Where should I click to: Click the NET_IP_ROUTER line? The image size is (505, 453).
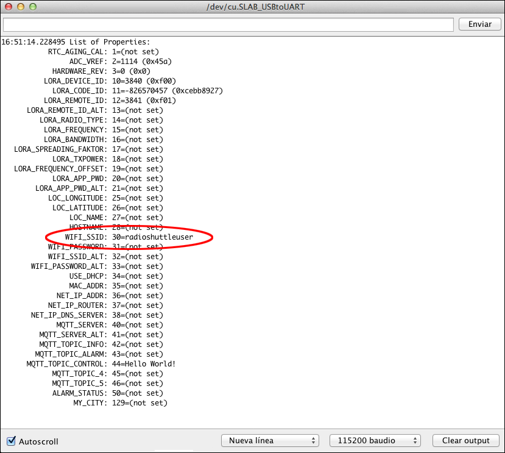tap(105, 305)
